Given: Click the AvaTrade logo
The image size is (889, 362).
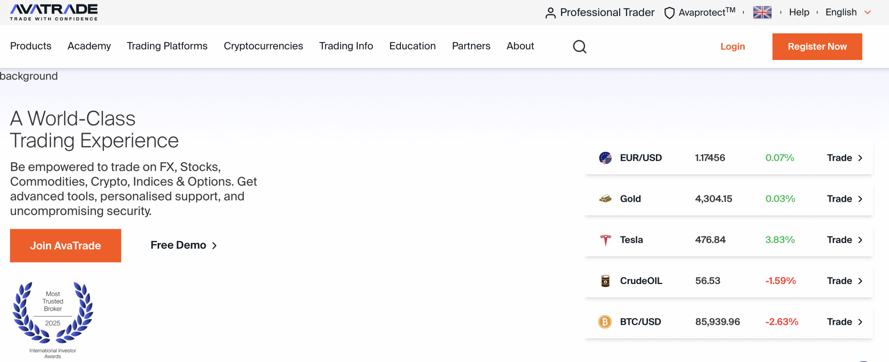Looking at the screenshot, I should 54,11.
